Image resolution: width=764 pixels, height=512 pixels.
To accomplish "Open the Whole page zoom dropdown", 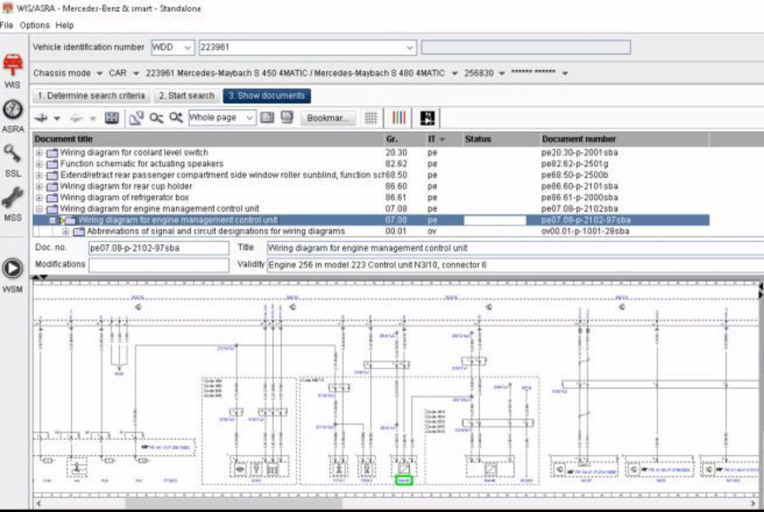I will click(249, 118).
